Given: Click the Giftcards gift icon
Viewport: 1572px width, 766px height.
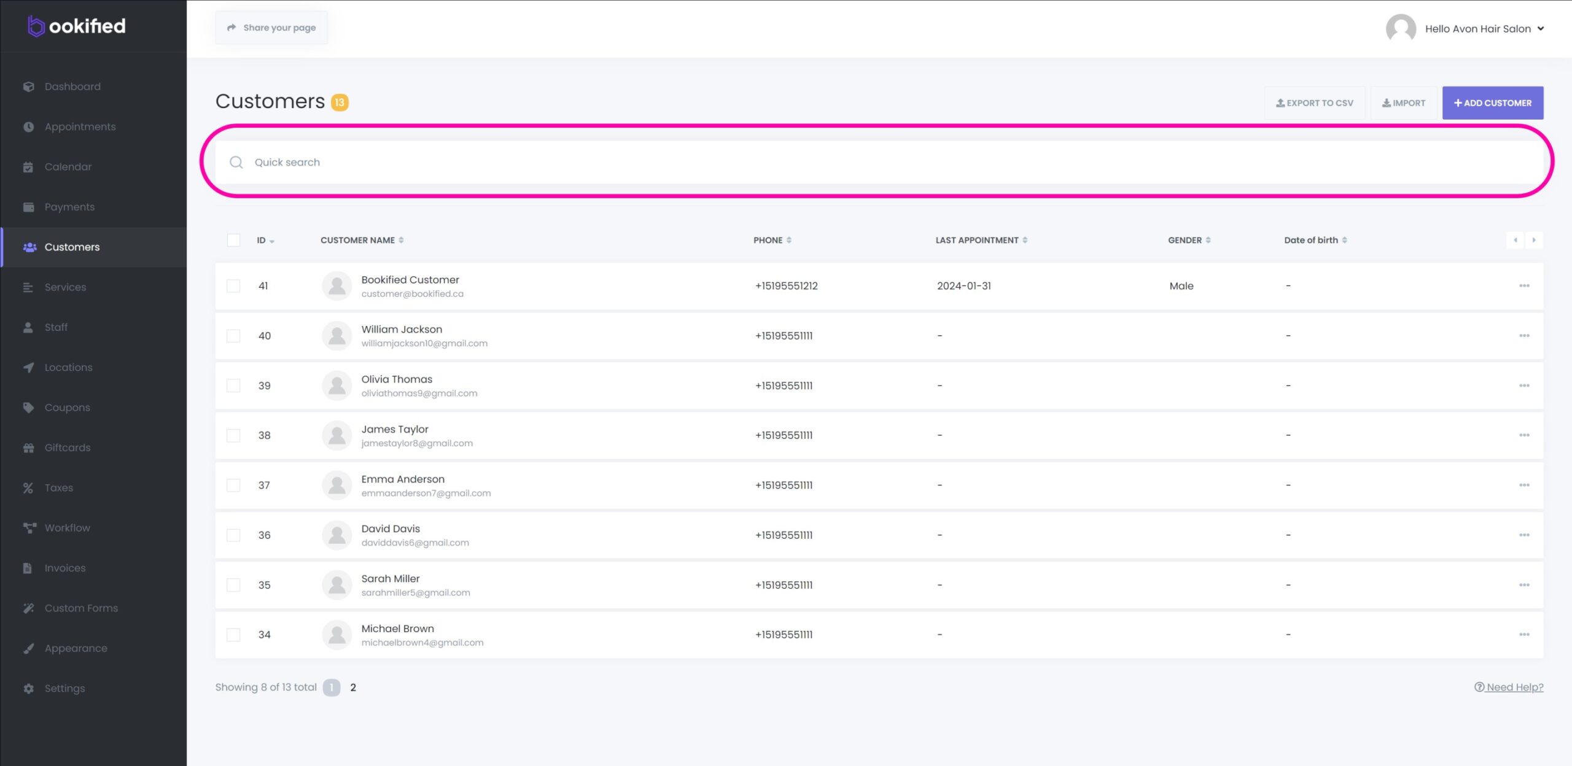Looking at the screenshot, I should 28,448.
